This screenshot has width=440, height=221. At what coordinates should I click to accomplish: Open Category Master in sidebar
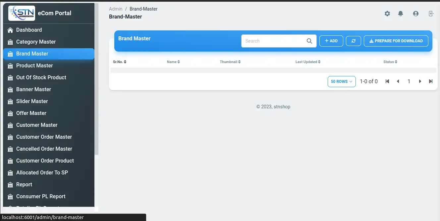pyautogui.click(x=36, y=42)
